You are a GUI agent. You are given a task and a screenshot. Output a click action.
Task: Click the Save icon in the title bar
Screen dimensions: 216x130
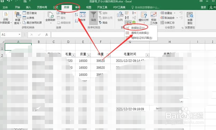(2, 1)
